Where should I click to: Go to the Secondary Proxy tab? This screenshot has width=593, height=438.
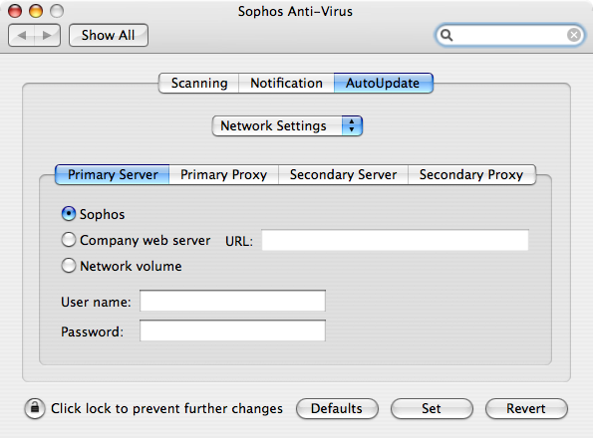[x=471, y=174]
